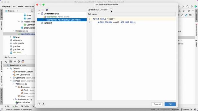198x111 pixels.
Task: Select the Generated DDL node
Action: click(51, 14)
